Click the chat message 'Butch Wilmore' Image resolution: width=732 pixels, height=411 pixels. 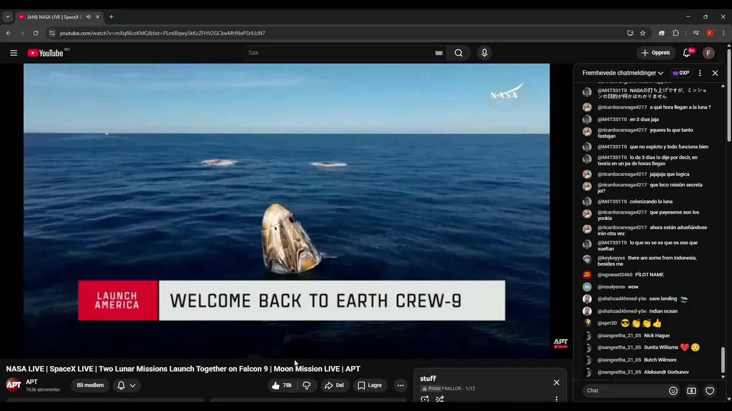pyautogui.click(x=660, y=360)
